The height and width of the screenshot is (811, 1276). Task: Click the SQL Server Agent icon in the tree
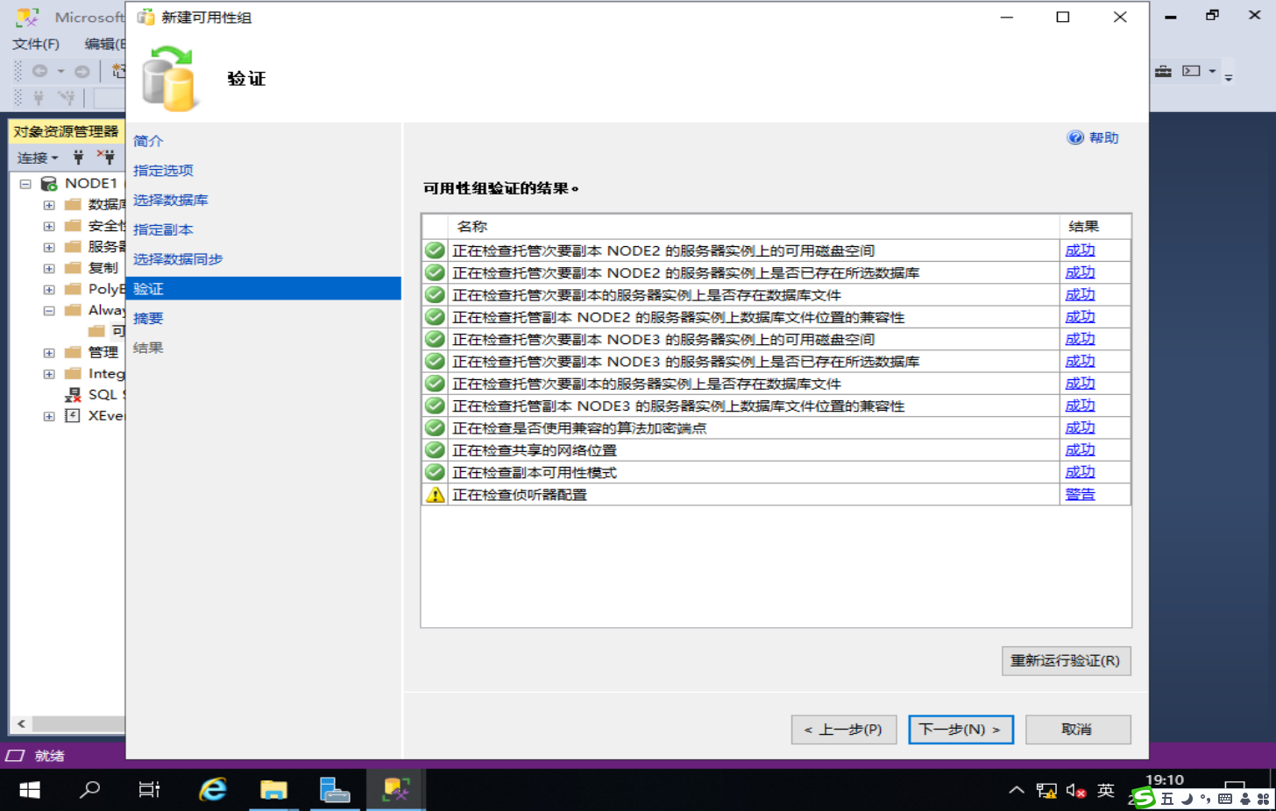(x=74, y=395)
